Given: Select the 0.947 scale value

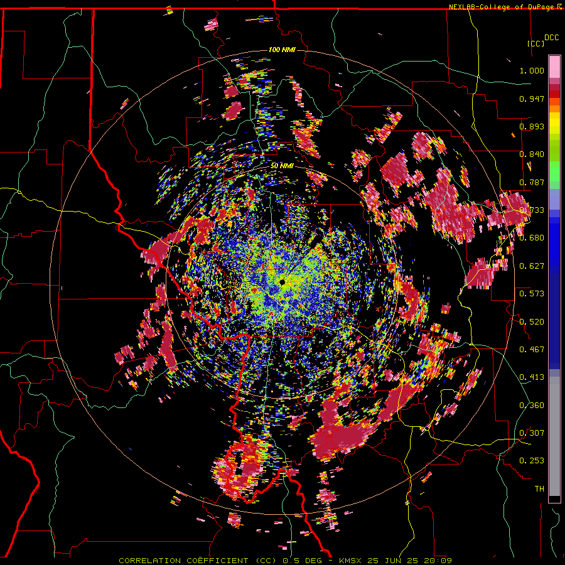Looking at the screenshot, I should coord(532,99).
